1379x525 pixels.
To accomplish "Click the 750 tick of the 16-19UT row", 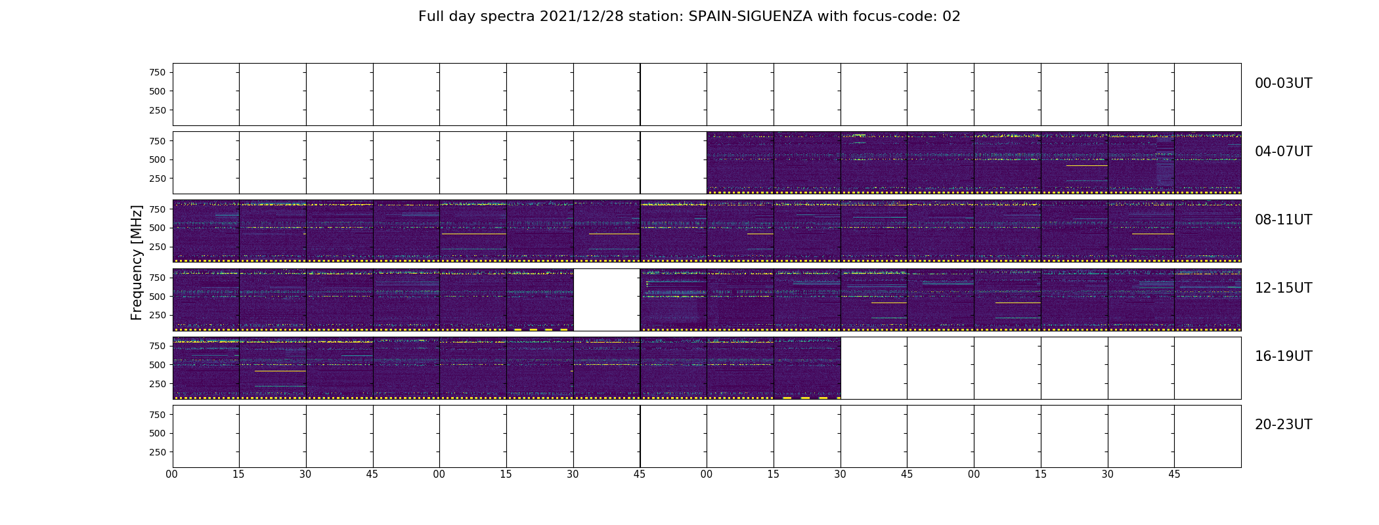I will point(158,346).
